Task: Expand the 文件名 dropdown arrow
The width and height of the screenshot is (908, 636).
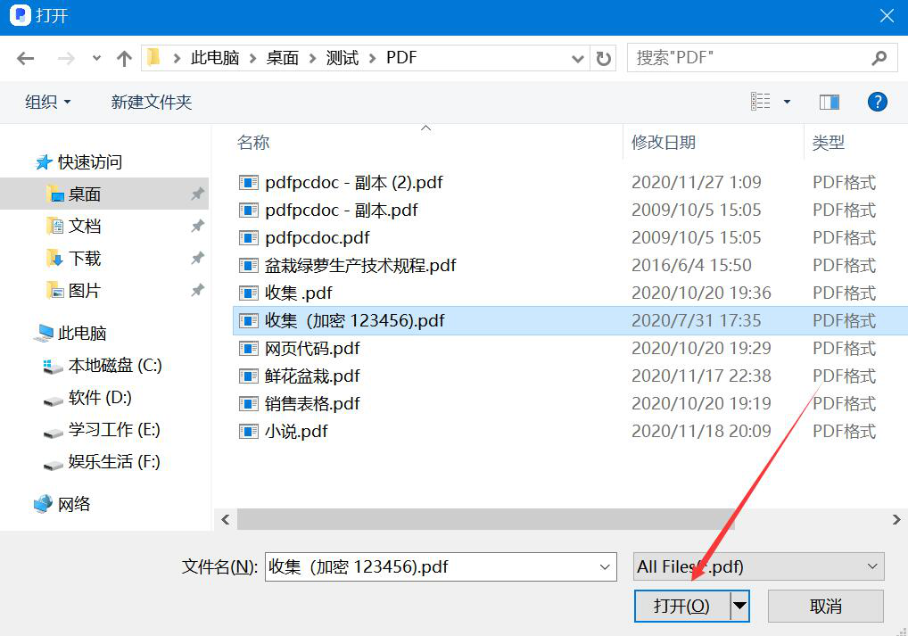Action: [605, 567]
